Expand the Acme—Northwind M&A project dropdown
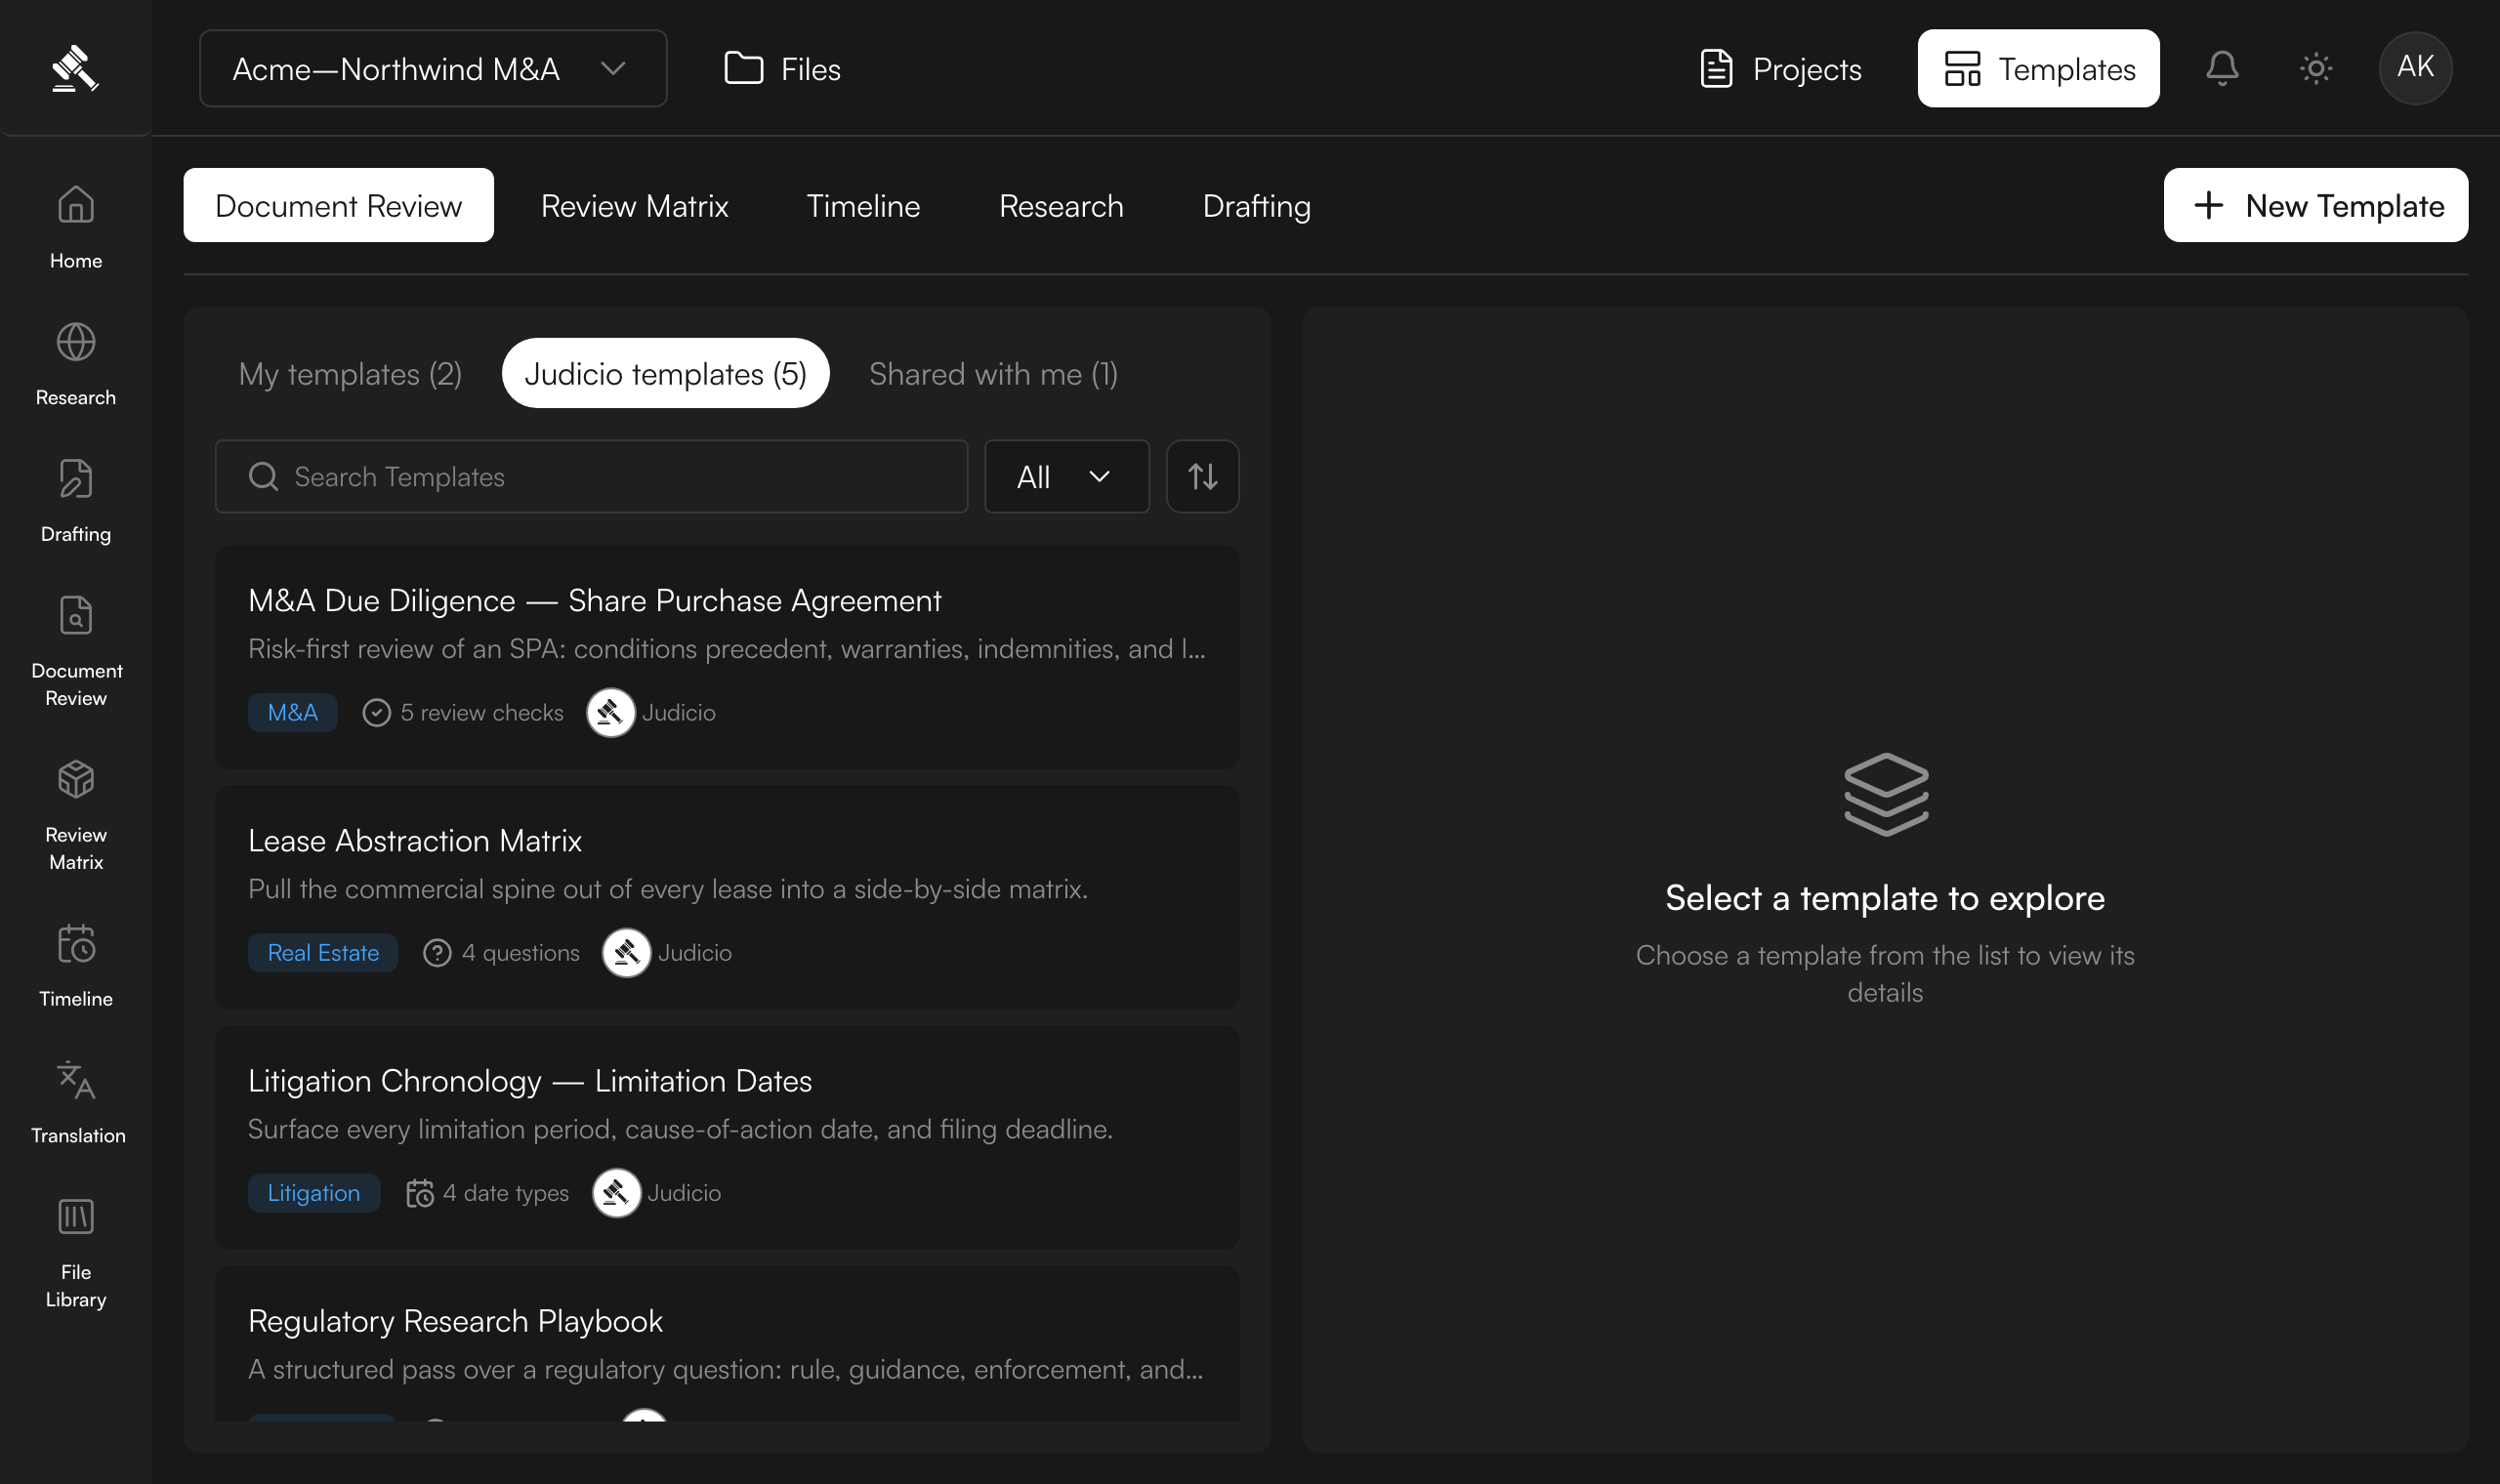Screen dimensions: 2500x1484 pyautogui.click(x=433, y=68)
